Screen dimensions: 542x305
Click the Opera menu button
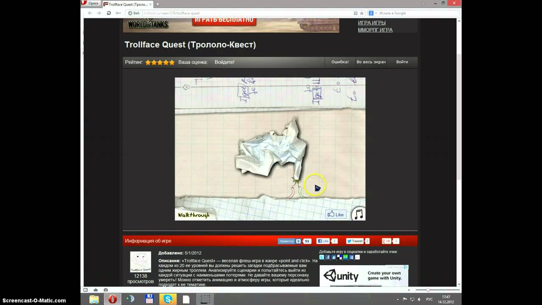90,3
